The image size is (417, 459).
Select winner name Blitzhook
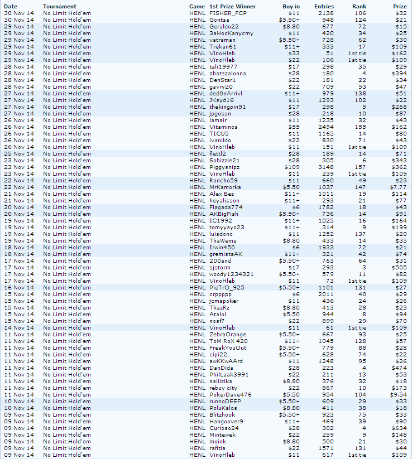click(x=222, y=415)
